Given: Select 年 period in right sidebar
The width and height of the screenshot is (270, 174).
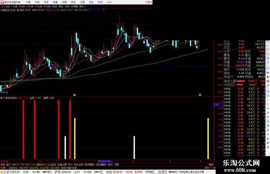Looking at the screenshot, I should [268, 147].
